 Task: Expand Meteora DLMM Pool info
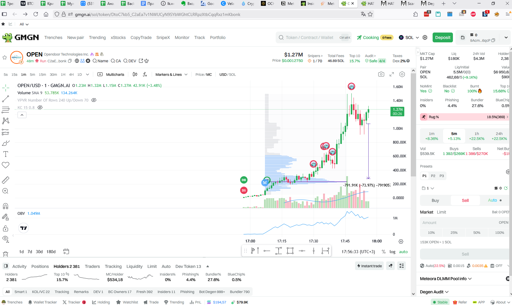[446, 279]
